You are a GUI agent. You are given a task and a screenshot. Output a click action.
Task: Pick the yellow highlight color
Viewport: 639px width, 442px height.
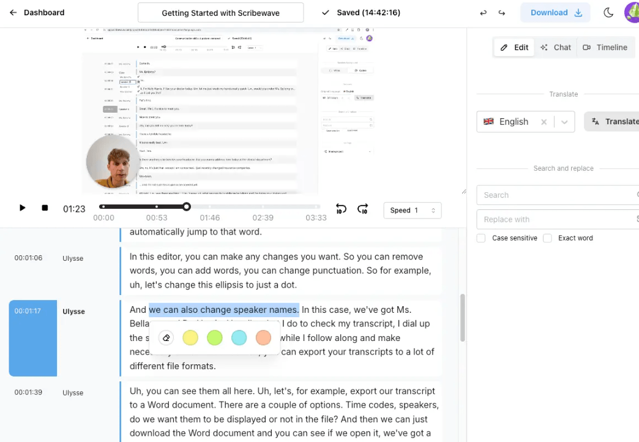[x=190, y=338]
